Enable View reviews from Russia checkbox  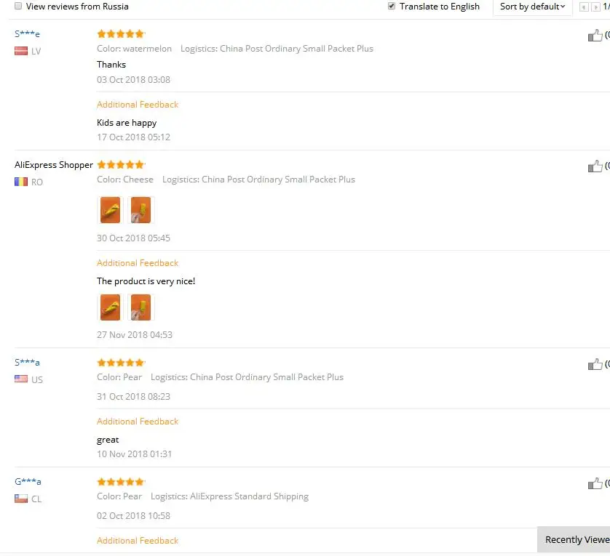18,6
